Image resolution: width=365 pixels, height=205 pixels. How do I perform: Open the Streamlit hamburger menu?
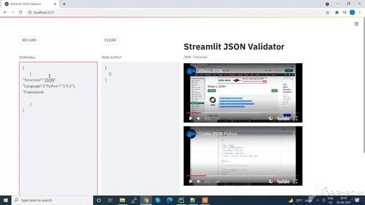tap(356, 24)
